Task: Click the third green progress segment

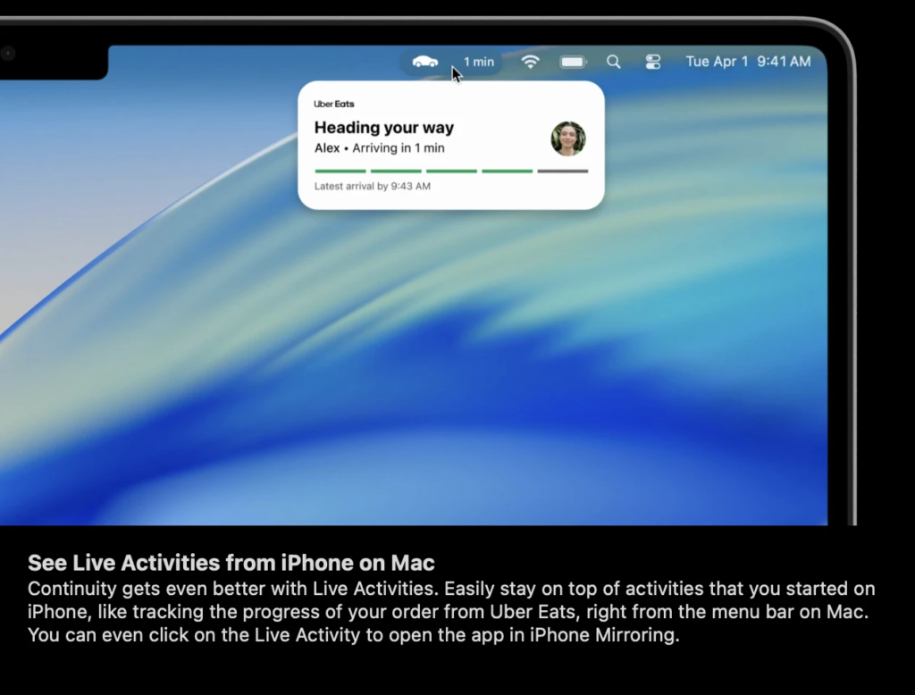Action: tap(451, 171)
